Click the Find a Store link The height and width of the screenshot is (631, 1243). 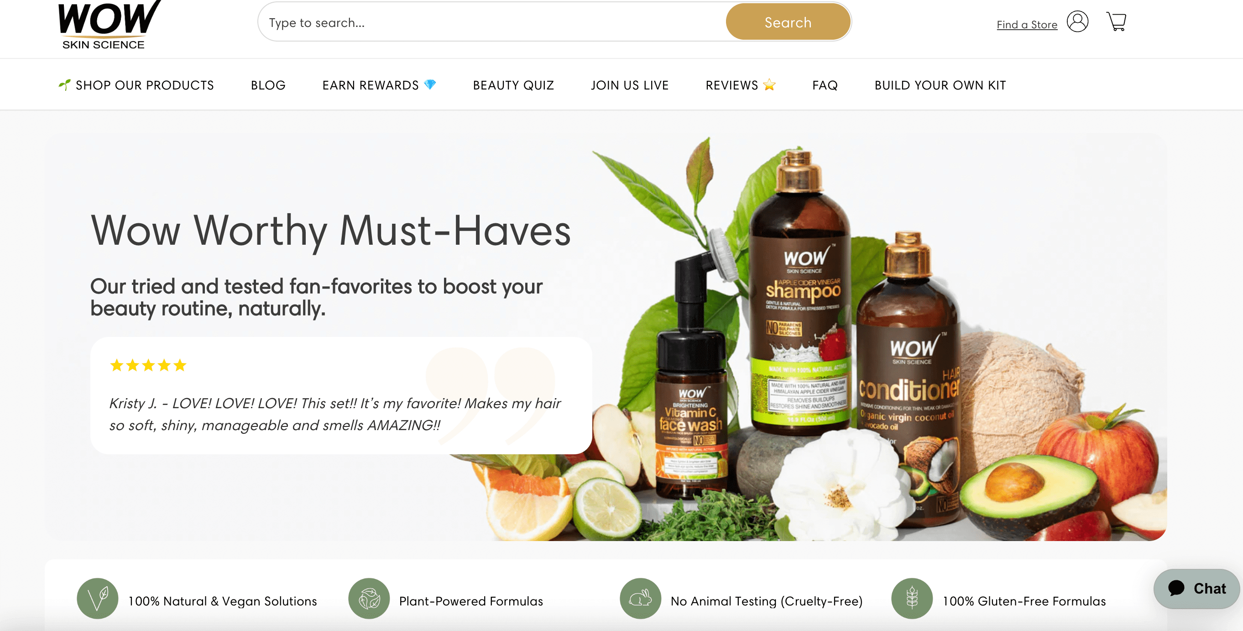pos(1026,22)
